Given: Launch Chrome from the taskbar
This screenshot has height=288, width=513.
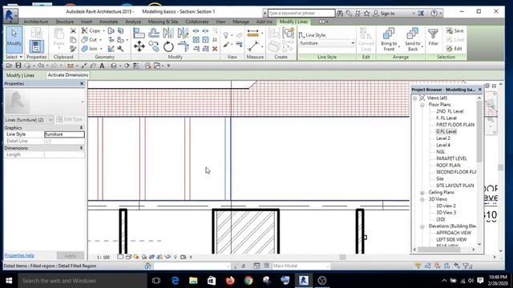Looking at the screenshot, I should point(248,281).
